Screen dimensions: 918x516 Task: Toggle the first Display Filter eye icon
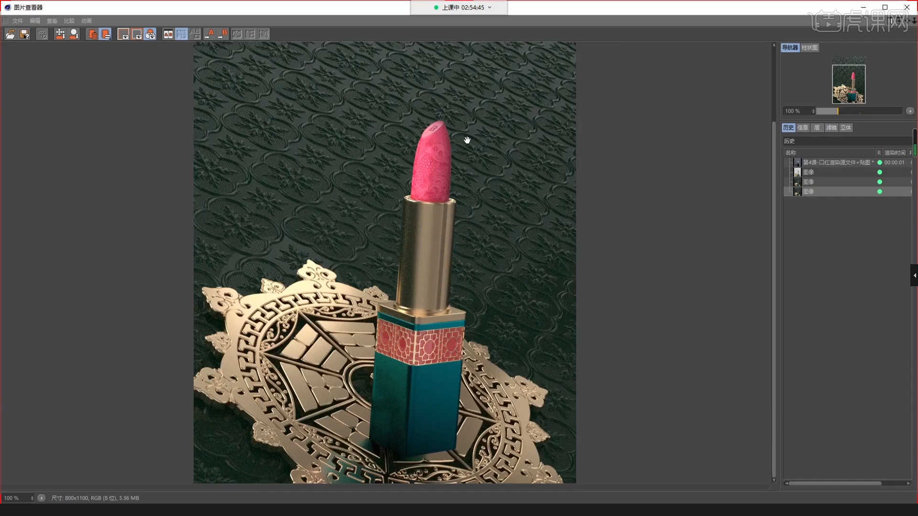tap(123, 34)
